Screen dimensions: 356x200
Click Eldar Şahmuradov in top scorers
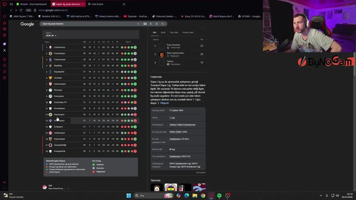[175, 53]
